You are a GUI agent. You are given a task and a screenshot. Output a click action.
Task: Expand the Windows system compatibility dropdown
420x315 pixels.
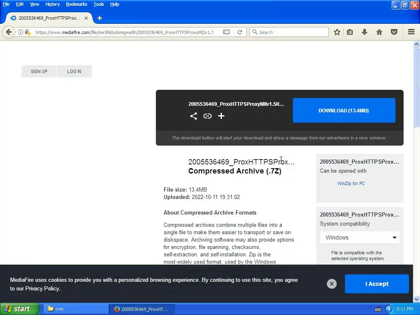coord(360,237)
